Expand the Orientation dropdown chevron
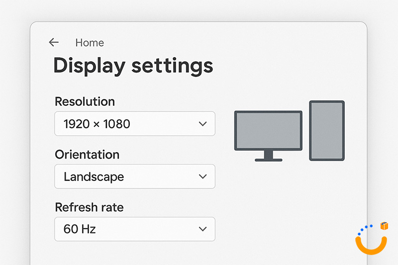 202,177
